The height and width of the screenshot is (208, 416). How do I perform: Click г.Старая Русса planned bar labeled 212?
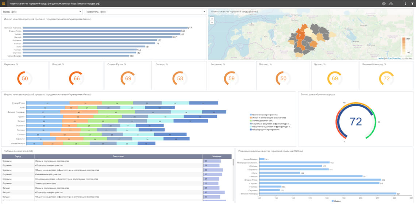click(x=320, y=180)
